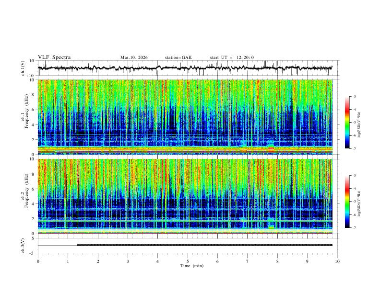Select the date text "Mar.10, 2026"

click(134, 57)
